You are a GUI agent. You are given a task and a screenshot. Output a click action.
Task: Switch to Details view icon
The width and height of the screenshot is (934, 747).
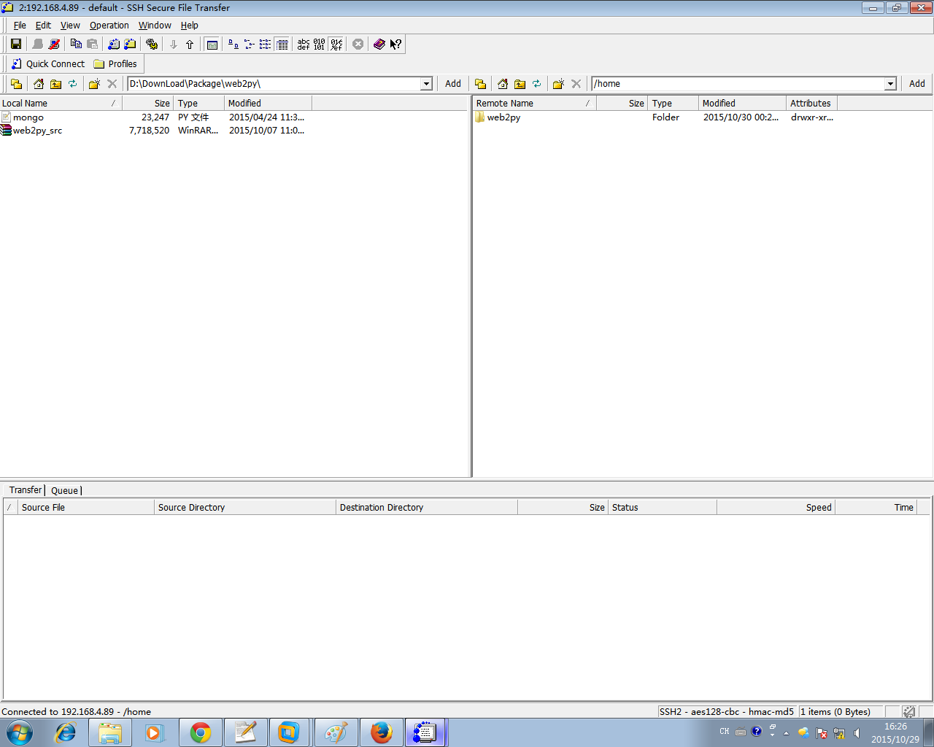coord(282,44)
